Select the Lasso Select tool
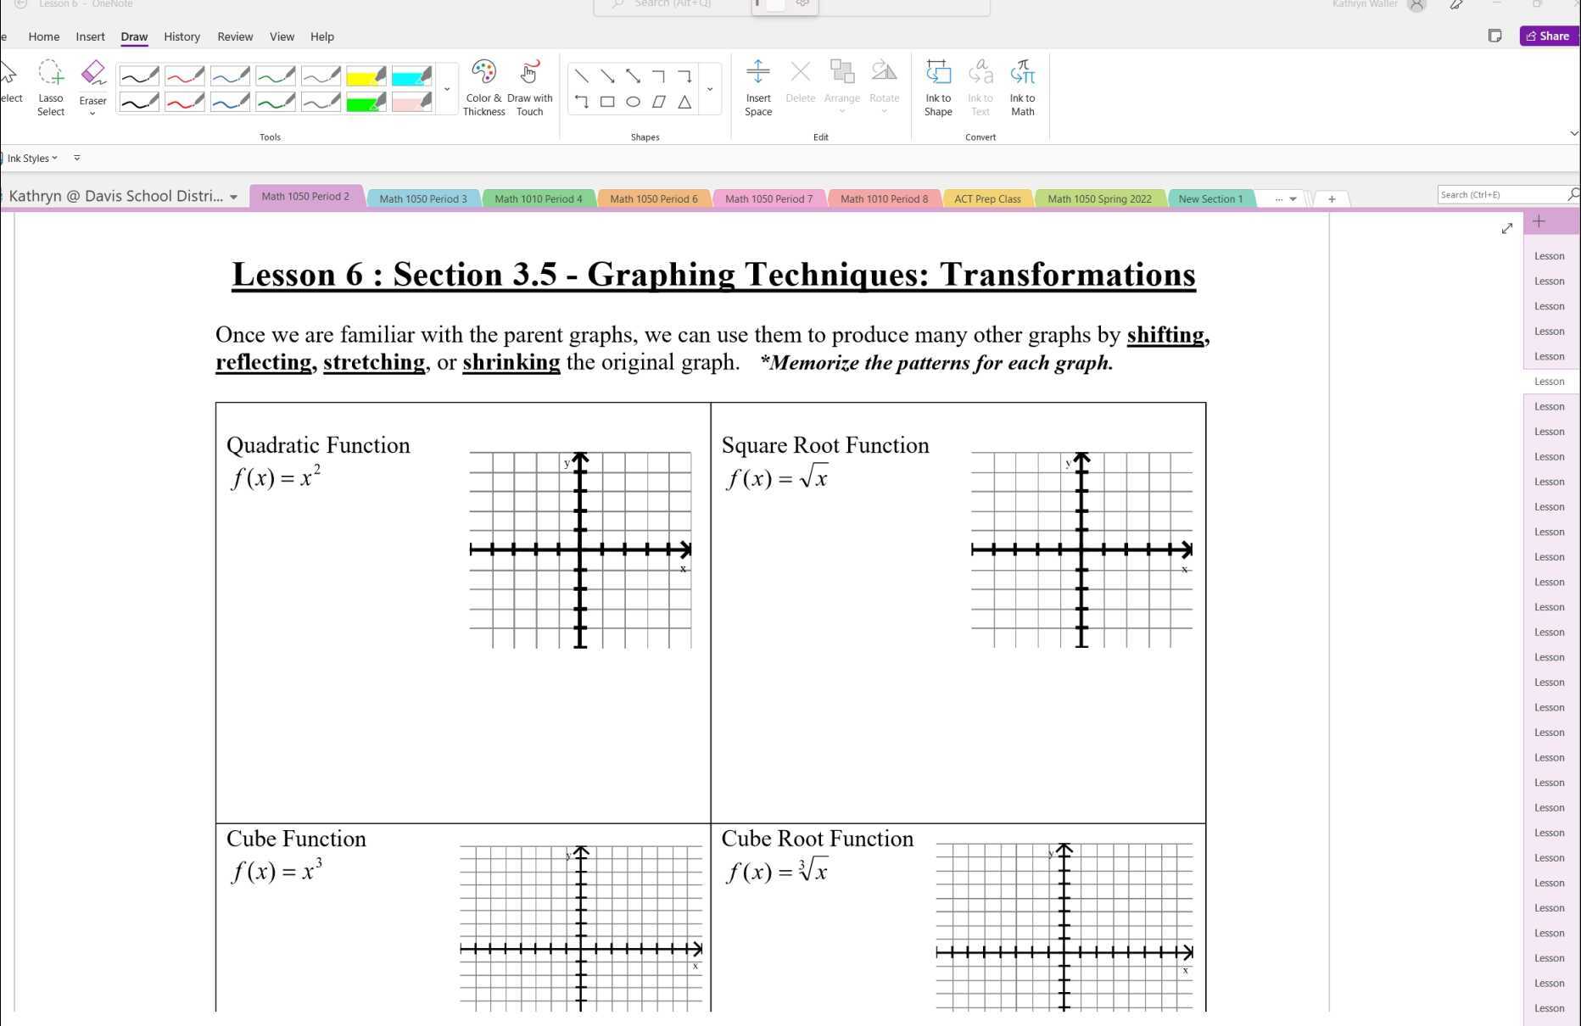This screenshot has height=1026, width=1581. pyautogui.click(x=51, y=87)
